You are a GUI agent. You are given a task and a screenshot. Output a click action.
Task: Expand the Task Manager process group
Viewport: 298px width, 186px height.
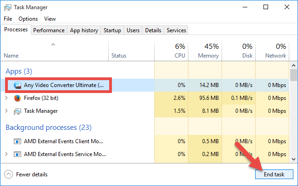(x=6, y=111)
